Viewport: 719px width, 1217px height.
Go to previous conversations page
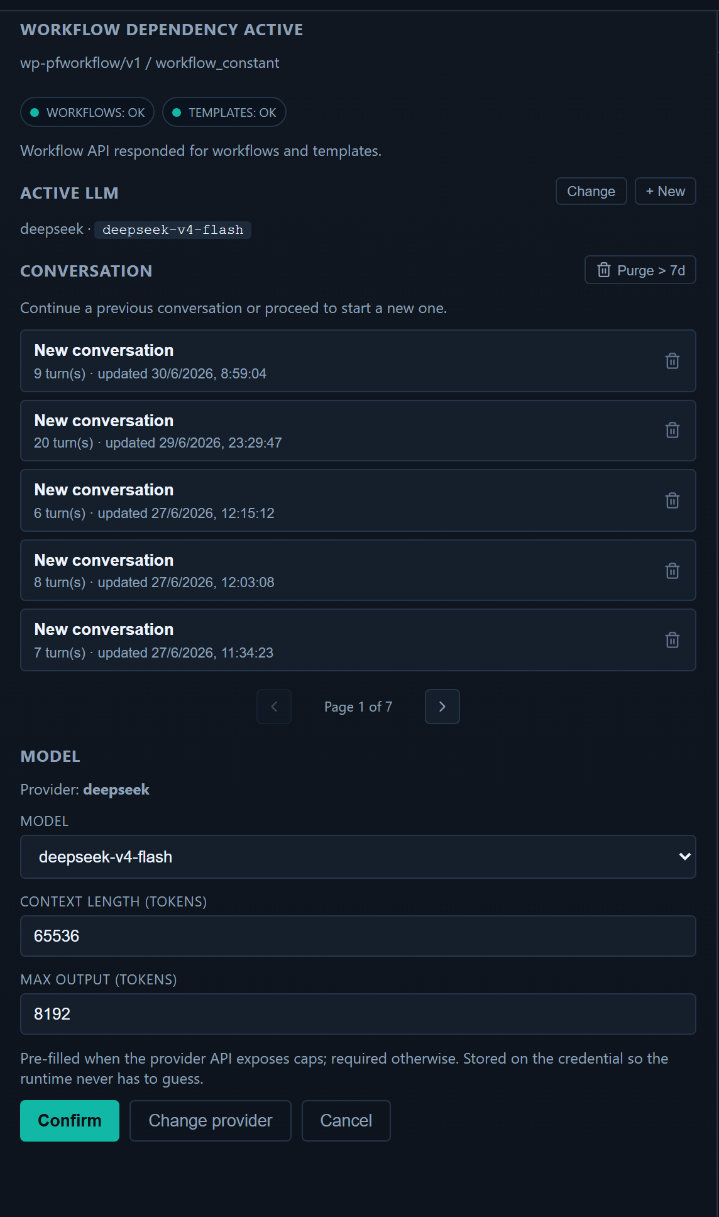tap(274, 707)
